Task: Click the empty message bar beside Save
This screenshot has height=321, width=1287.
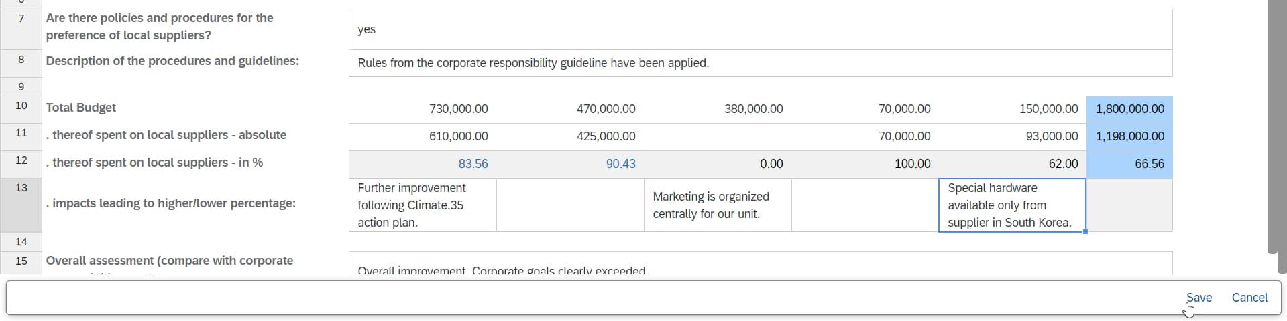Action: (x=590, y=298)
